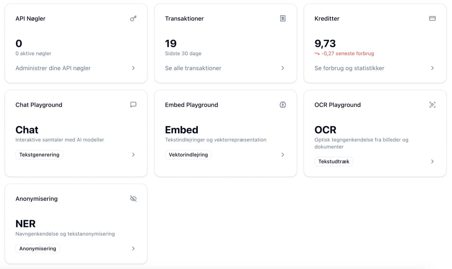Viewport: 452px width, 269px height.
Task: Select the Vektorindlejring tag
Action: coord(188,154)
